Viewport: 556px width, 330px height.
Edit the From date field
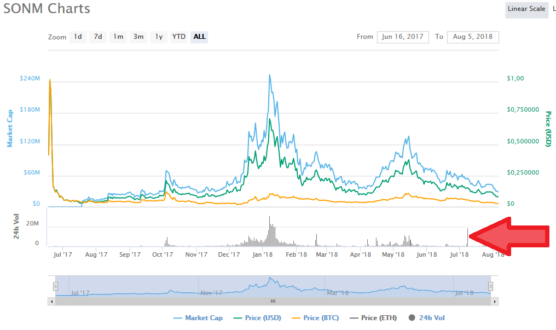click(x=403, y=37)
